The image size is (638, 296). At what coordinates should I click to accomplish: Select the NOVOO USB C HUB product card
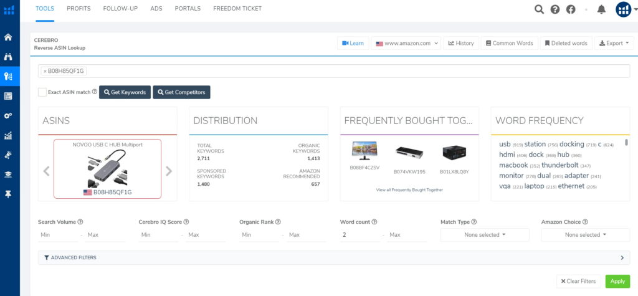click(x=107, y=168)
